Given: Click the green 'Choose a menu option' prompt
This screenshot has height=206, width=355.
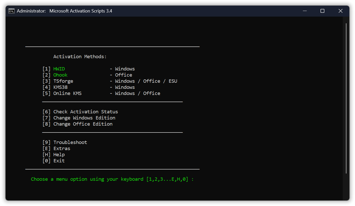Looking at the screenshot, I should tap(112, 179).
